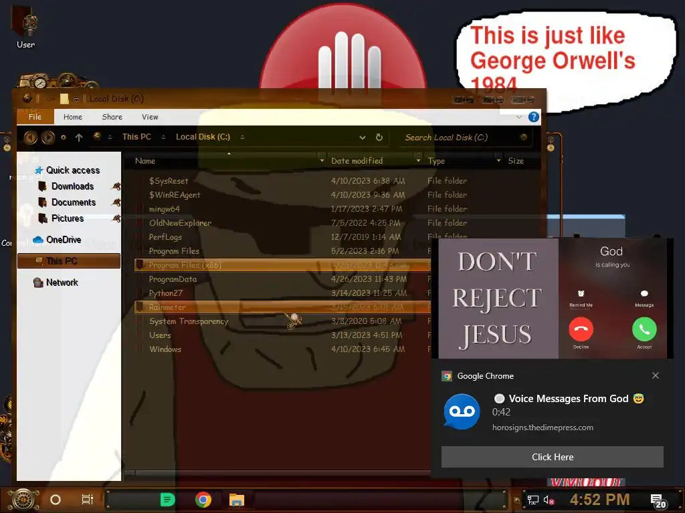685x513 pixels.
Task: Open the recent locations dropdown arrow
Action: (64, 138)
